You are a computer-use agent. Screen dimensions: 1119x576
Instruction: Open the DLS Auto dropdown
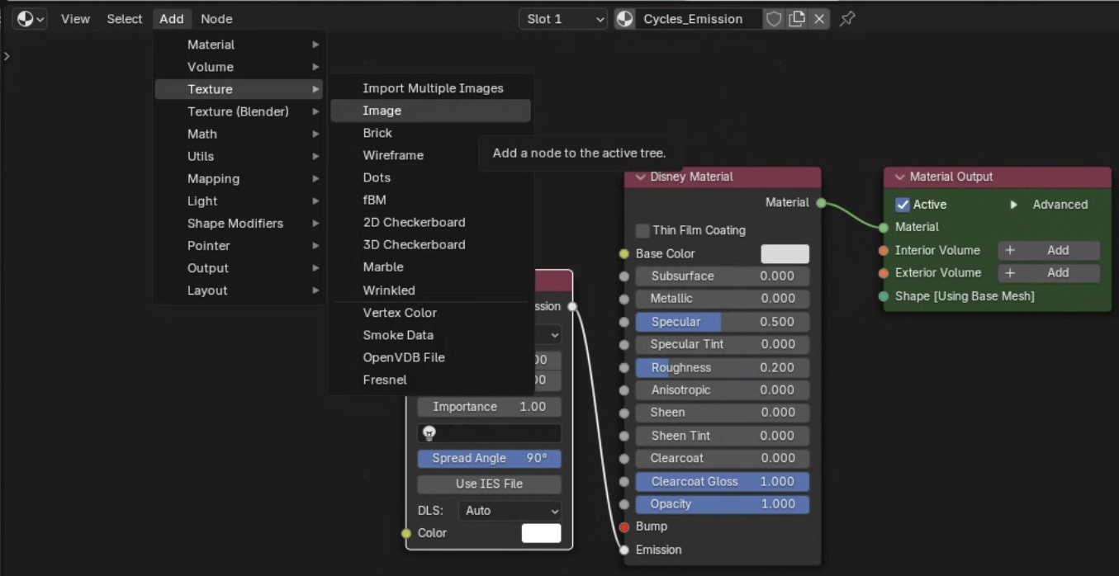510,511
